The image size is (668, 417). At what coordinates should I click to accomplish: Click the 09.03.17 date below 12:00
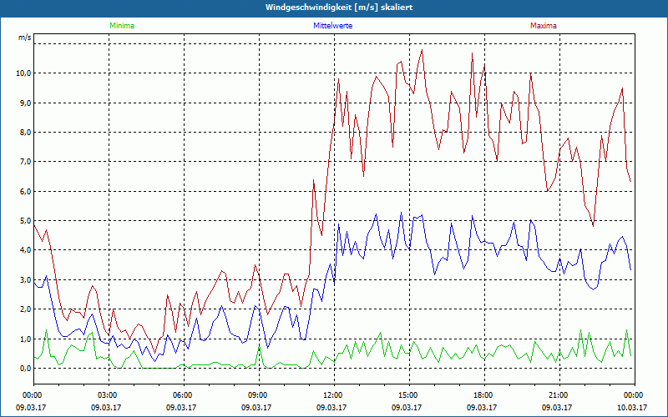[x=331, y=407]
